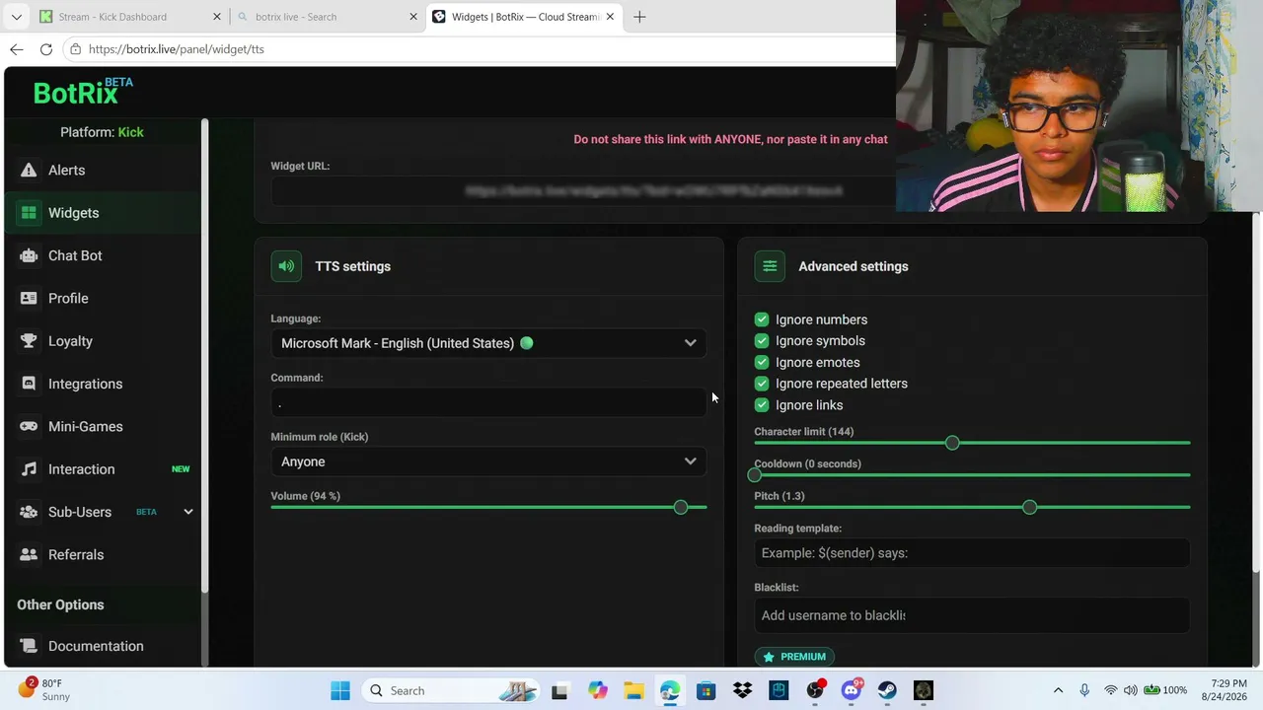The image size is (1263, 710).
Task: Open Dropbox from the taskbar
Action: pos(742,690)
